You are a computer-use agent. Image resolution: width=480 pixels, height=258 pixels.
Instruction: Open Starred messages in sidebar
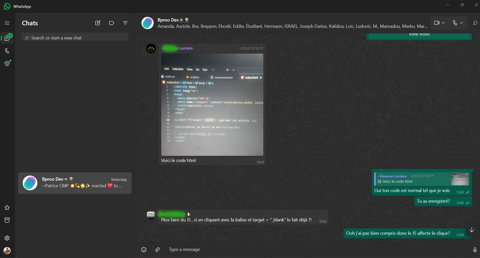pos(7,207)
